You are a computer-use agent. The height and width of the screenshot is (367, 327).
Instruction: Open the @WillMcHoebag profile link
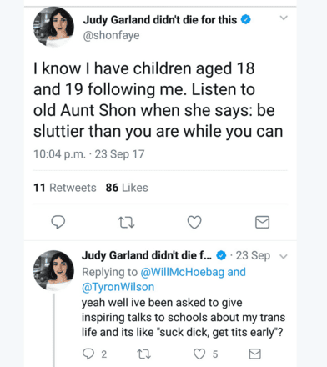[x=183, y=272]
